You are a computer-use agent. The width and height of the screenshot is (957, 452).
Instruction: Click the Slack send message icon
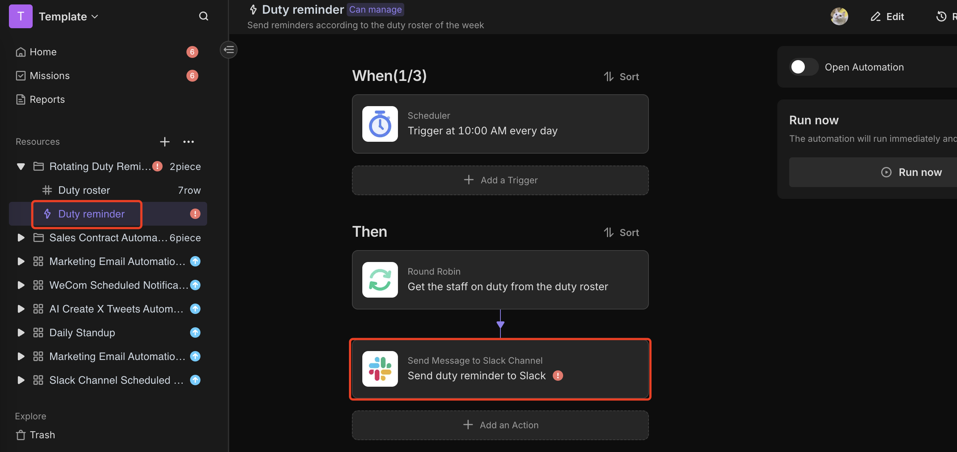[380, 369]
